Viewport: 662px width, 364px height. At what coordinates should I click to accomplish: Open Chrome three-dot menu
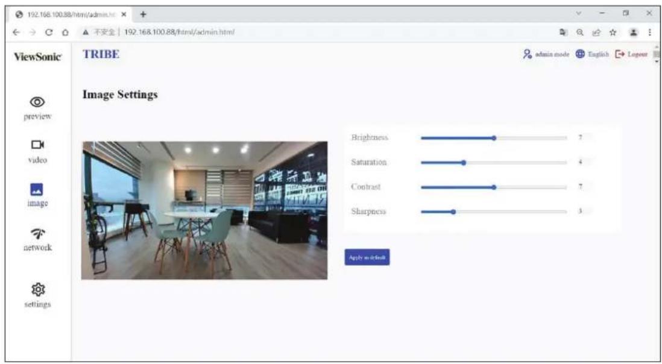click(x=650, y=31)
